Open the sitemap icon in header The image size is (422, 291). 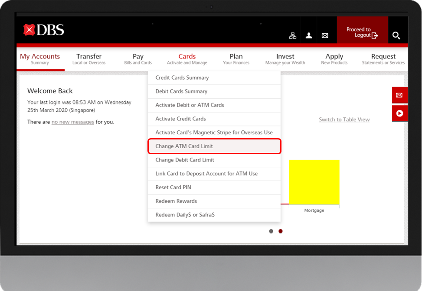point(293,36)
